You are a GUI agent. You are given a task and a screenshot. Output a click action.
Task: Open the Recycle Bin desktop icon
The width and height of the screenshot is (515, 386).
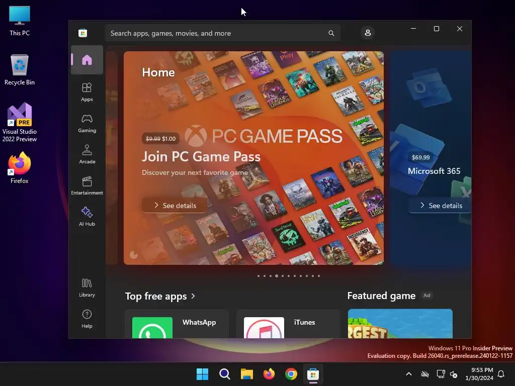[20, 70]
